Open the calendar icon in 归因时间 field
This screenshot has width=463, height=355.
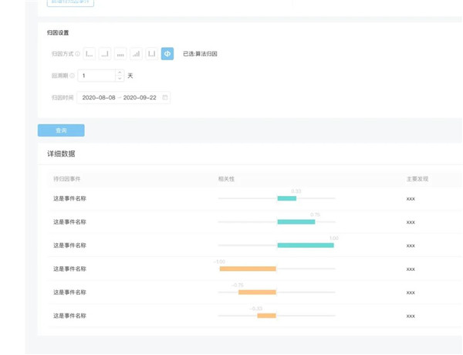[165, 98]
